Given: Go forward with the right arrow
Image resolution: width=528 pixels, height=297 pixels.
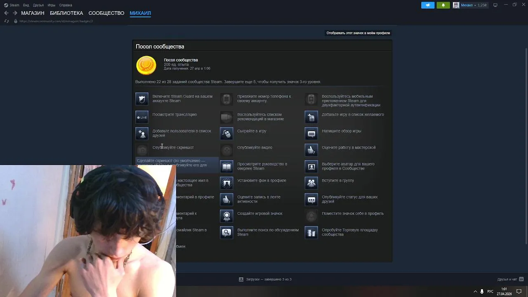Looking at the screenshot, I should 15,13.
